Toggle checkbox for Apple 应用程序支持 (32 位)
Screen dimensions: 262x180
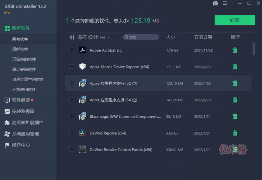pyautogui.click(x=72, y=83)
